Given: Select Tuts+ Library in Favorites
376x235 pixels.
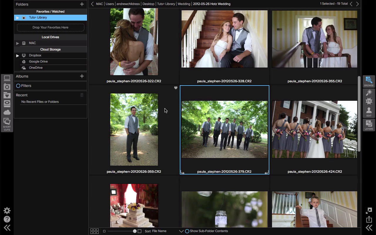Looking at the screenshot, I should point(51,18).
